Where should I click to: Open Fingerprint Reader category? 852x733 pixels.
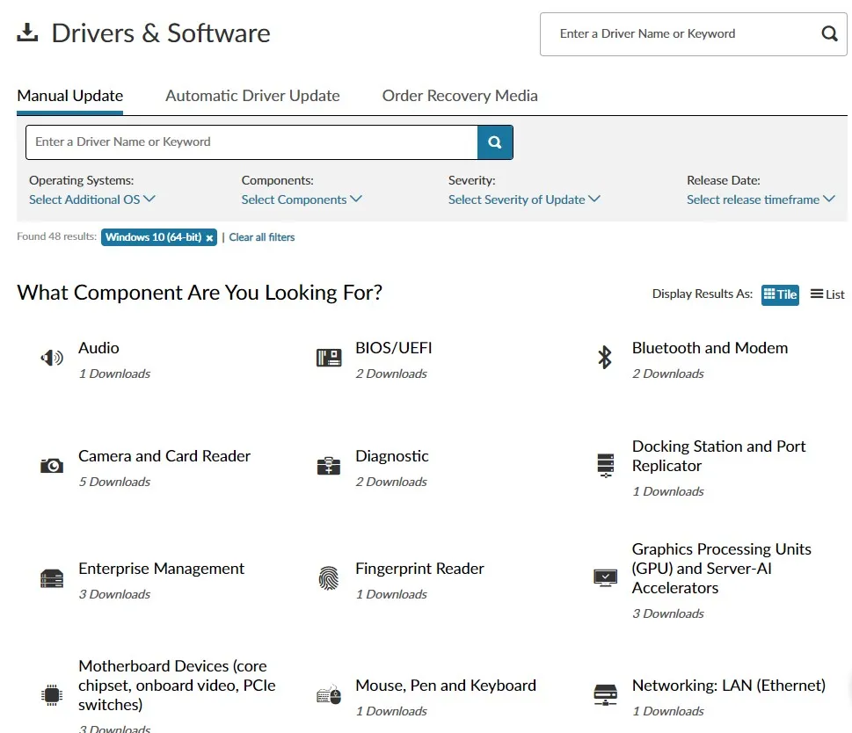419,569
